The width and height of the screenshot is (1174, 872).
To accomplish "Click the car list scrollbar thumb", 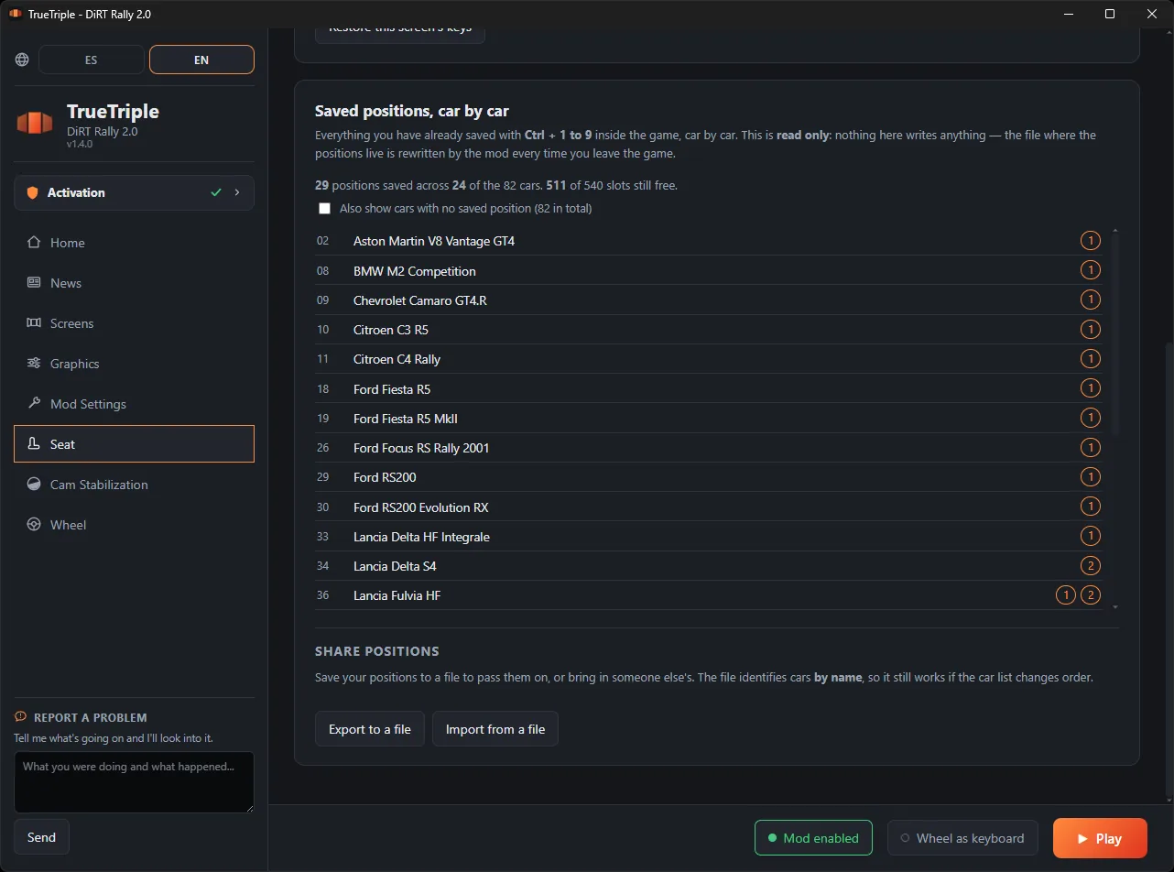I will (1115, 336).
